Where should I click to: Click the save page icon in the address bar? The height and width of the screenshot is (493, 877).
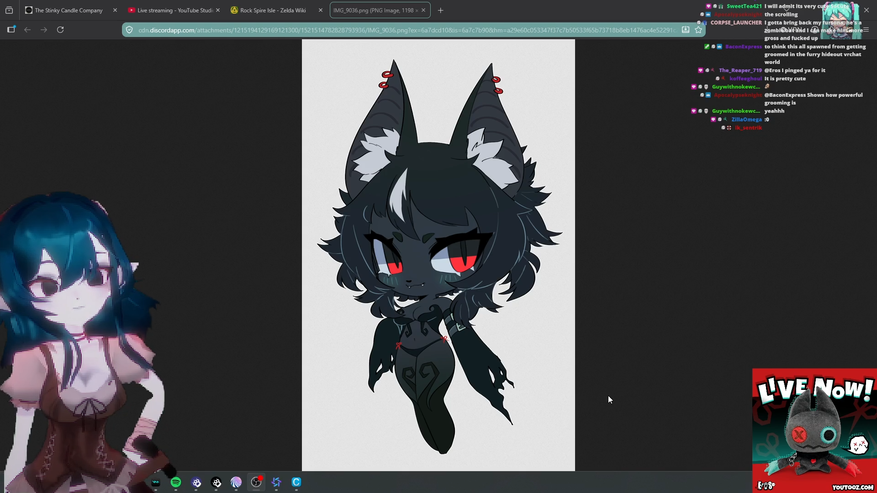point(686,30)
